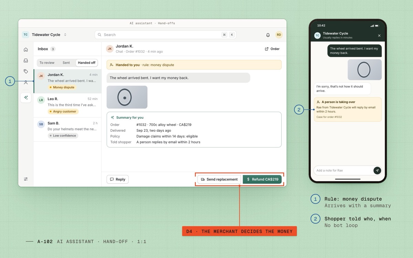Open the Home icon in sidebar
This screenshot has height=258, width=413.
click(26, 50)
